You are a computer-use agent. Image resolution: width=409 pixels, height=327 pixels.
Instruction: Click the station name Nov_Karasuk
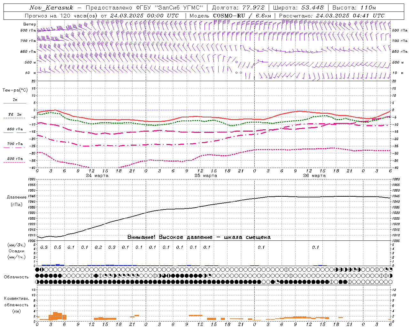(x=51, y=8)
